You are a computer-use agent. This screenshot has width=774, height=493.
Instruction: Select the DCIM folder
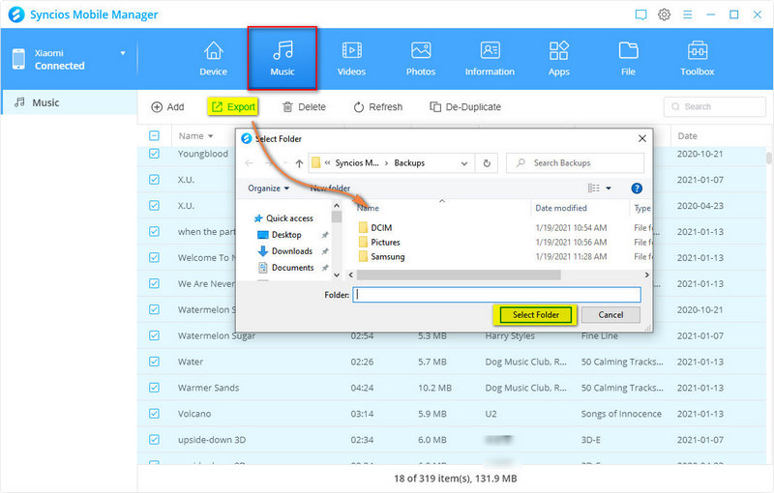pyautogui.click(x=375, y=228)
